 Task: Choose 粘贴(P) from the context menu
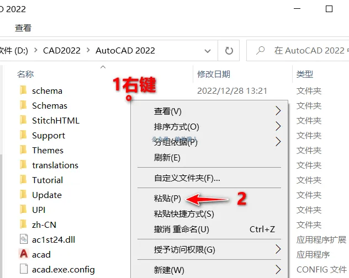pyautogui.click(x=209, y=198)
